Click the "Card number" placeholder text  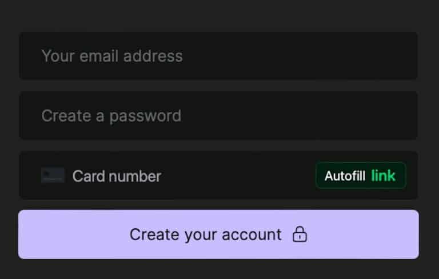(117, 176)
